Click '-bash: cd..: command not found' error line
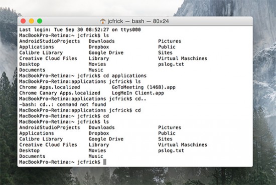This screenshot has width=276, height=185. click(63, 104)
